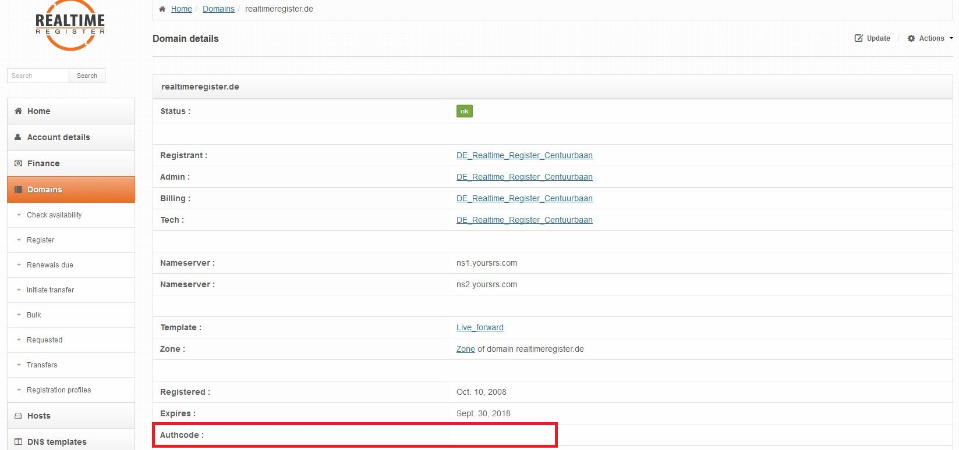Viewport: 959px width, 450px height.
Task: Click the Status label
Action: point(175,111)
